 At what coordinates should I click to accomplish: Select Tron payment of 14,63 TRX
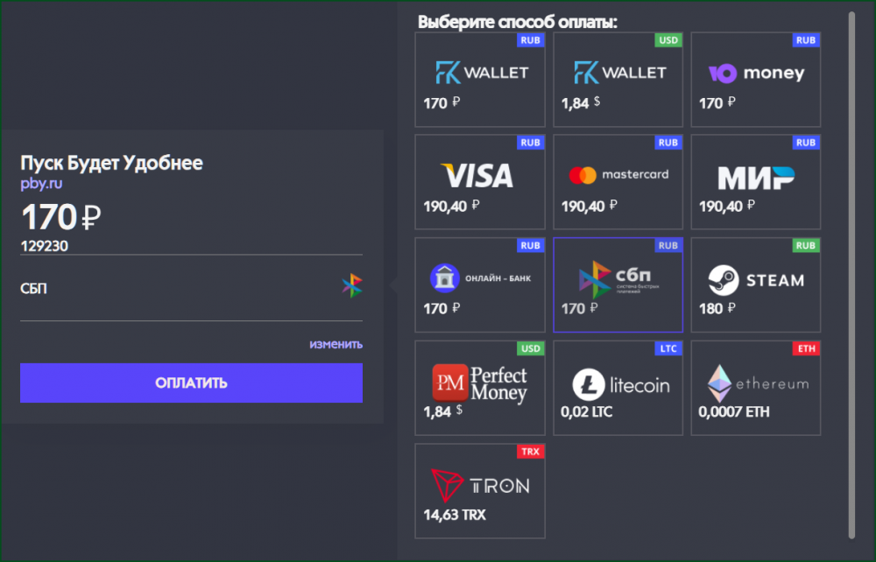(480, 491)
